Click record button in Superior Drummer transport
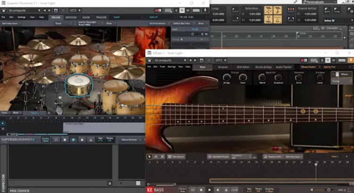Viewport: 354px width, 193px height. pos(82,140)
